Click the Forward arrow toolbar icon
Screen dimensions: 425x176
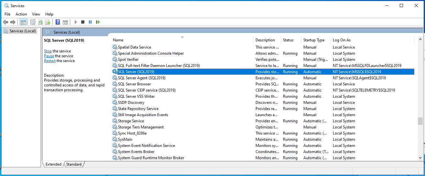tap(13, 22)
